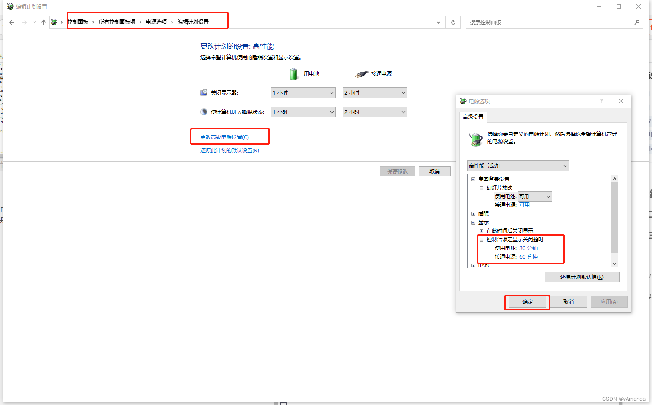Open 关闭显示器 battery time dropdown
This screenshot has height=405, width=652.
pyautogui.click(x=303, y=93)
